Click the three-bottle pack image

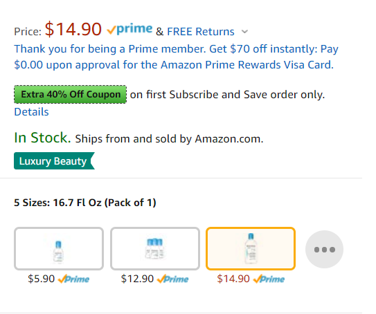[x=154, y=248]
